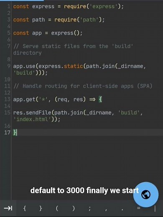Click the closing brace on line 17
163x217 pixels.
coord(15,132)
